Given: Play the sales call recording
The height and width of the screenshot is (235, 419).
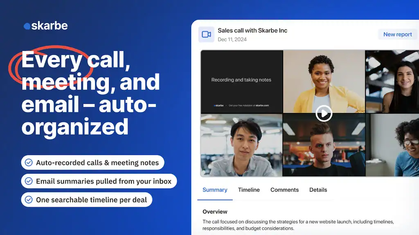Looking at the screenshot, I should click(324, 113).
